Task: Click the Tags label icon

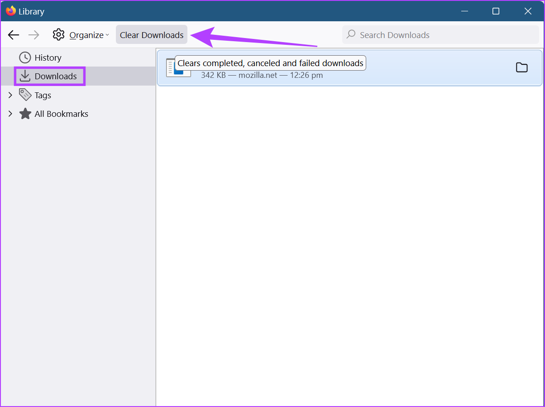Action: click(25, 95)
